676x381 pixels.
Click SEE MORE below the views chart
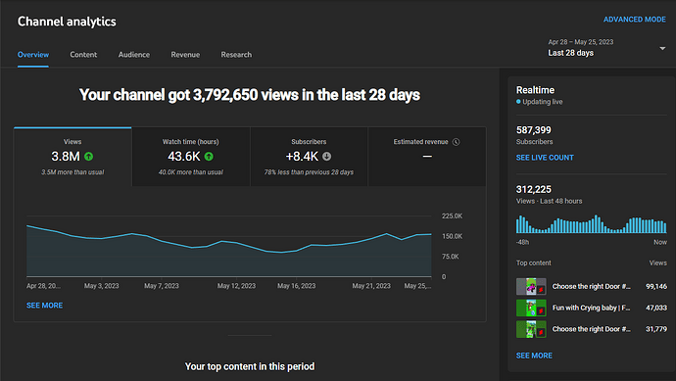tap(44, 306)
